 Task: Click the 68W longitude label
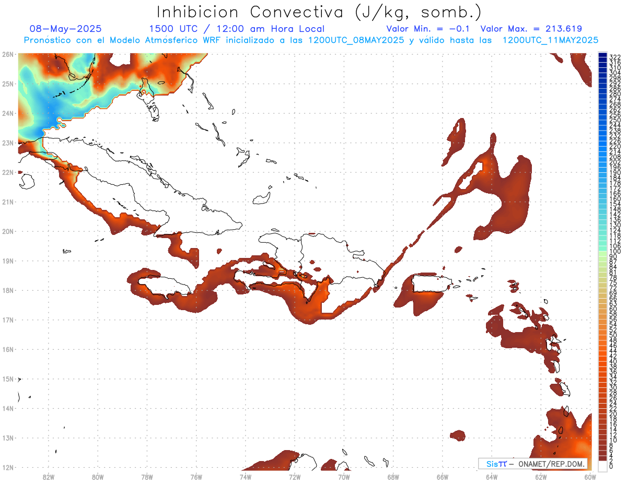pyautogui.click(x=393, y=477)
